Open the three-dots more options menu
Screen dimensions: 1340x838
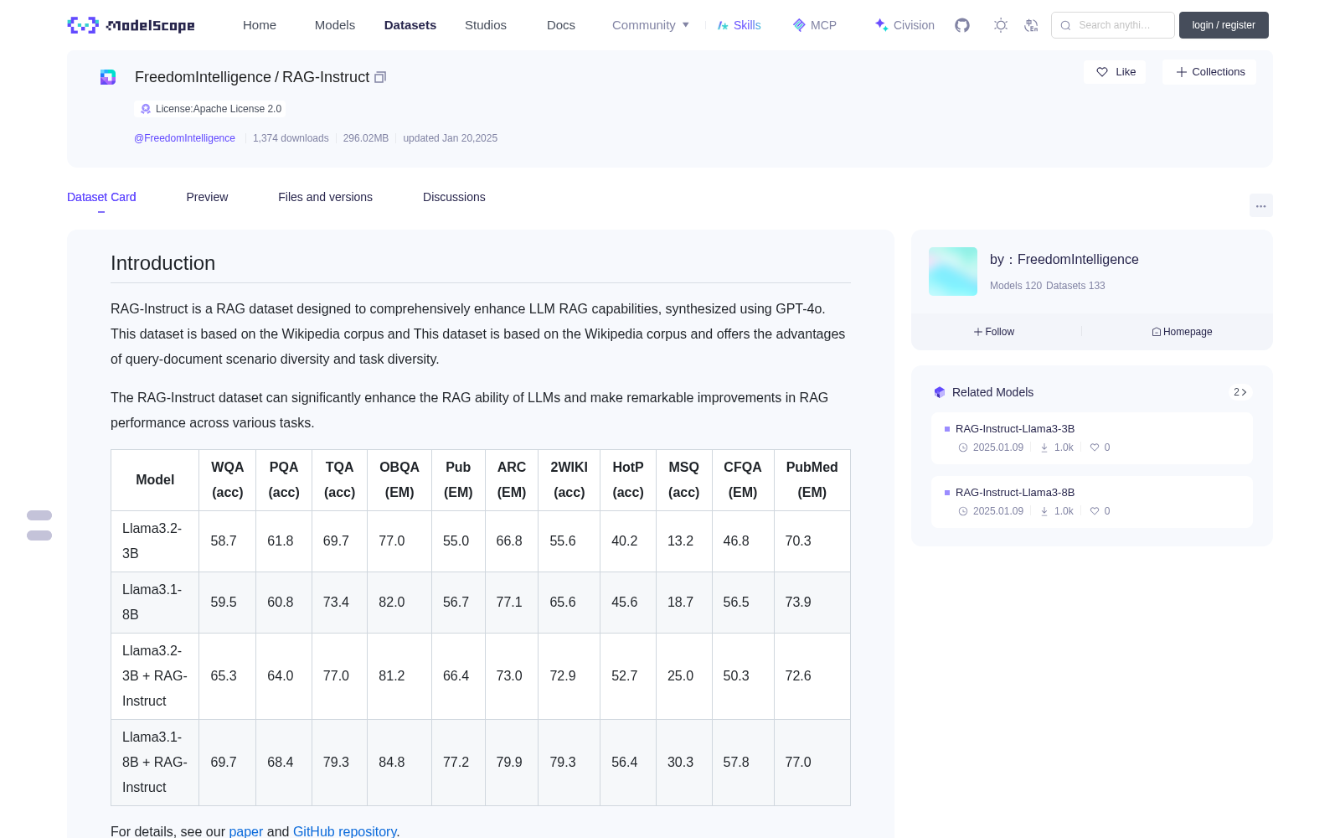tap(1261, 205)
